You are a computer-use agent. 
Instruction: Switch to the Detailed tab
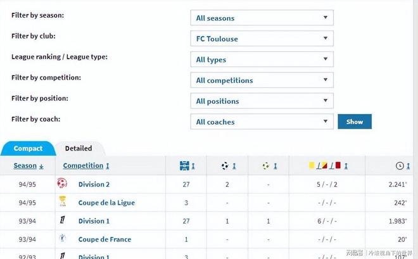pos(79,148)
